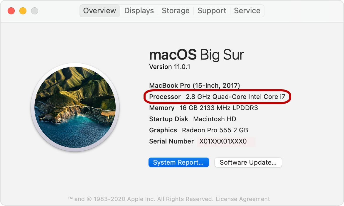Screen dimensions: 344x206
Task: Click the Memory 16 GB line
Action: [x=204, y=108]
